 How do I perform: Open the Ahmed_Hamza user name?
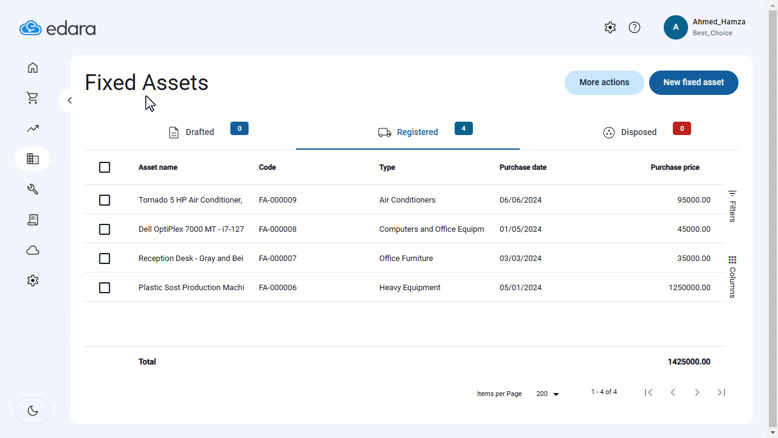tap(719, 22)
